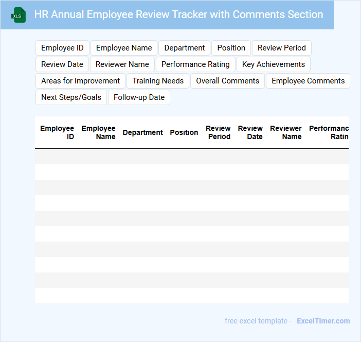This screenshot has width=361, height=342.
Task: Select the Employee Comments tag
Action: tap(308, 81)
